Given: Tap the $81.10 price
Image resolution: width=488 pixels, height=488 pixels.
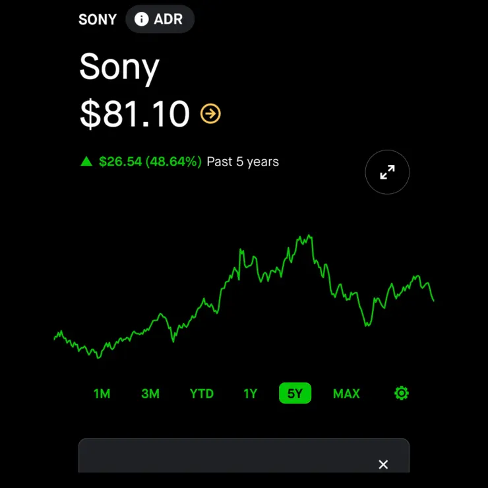Looking at the screenshot, I should coord(135,113).
